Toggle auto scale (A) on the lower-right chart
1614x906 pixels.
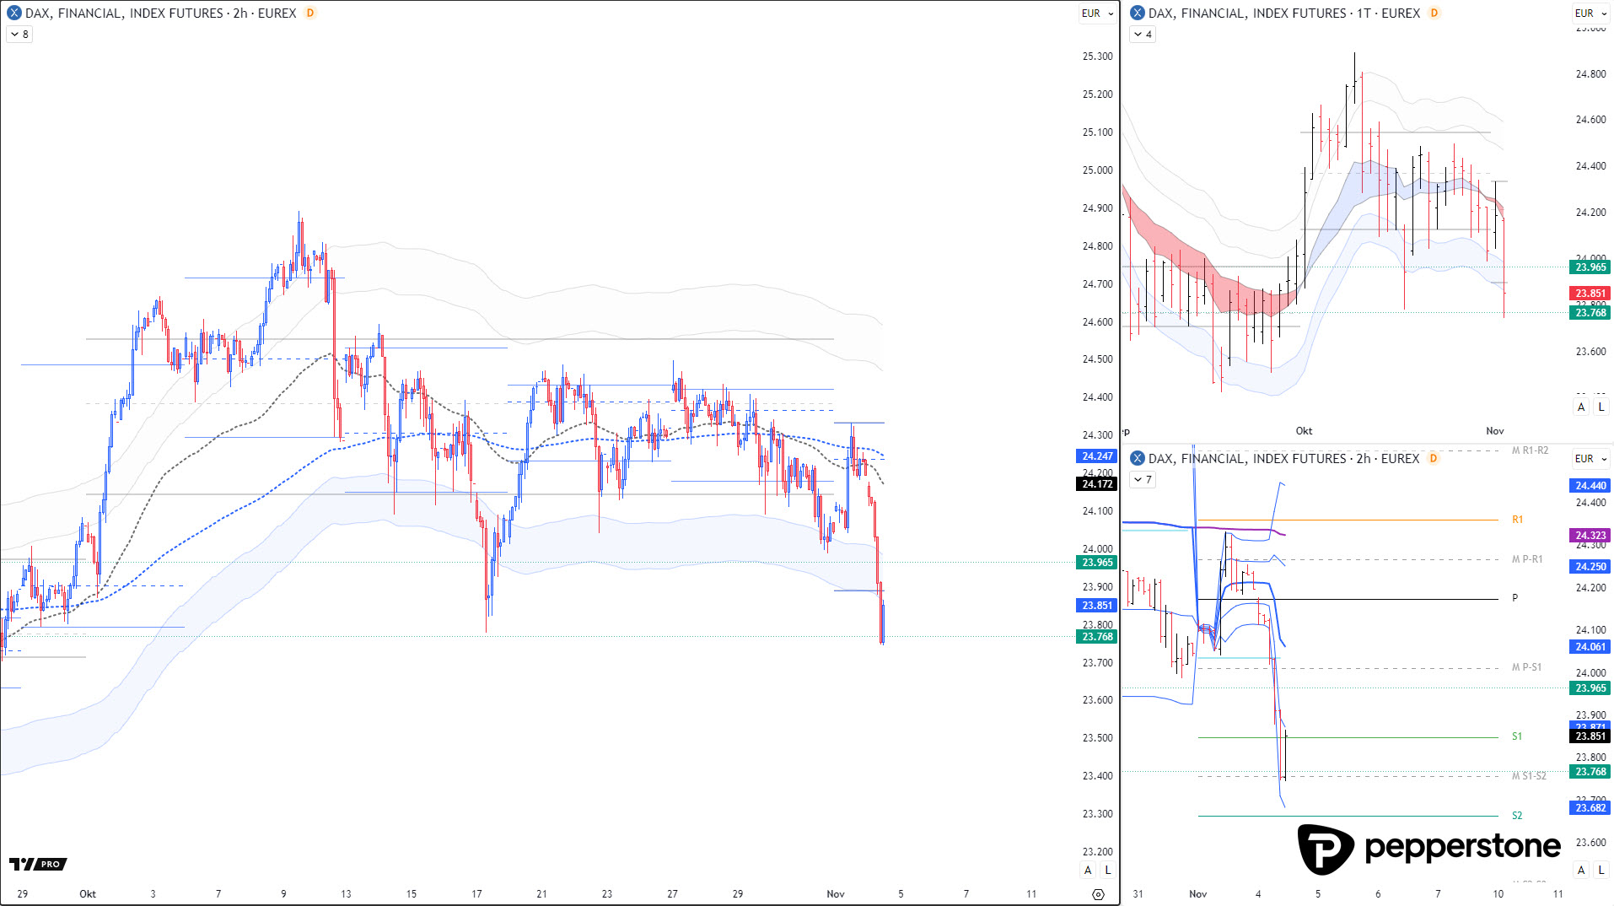tap(1581, 871)
